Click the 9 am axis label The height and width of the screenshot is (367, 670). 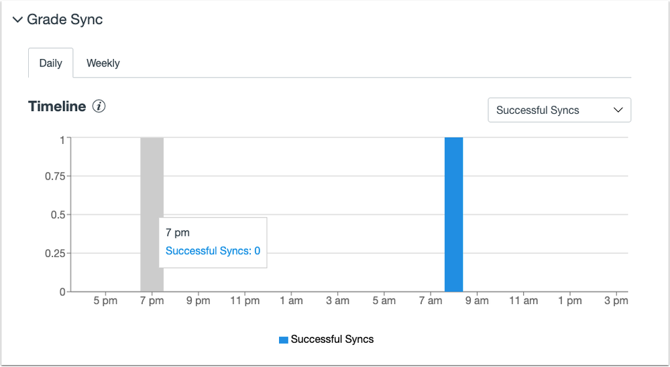pyautogui.click(x=477, y=301)
